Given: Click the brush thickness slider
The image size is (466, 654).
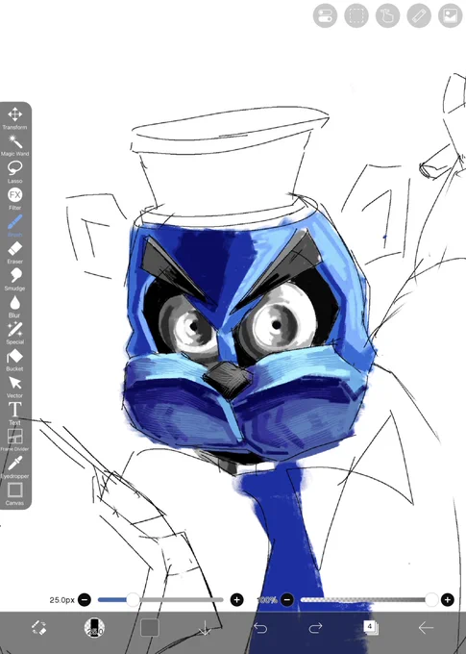Looking at the screenshot, I should (x=160, y=600).
